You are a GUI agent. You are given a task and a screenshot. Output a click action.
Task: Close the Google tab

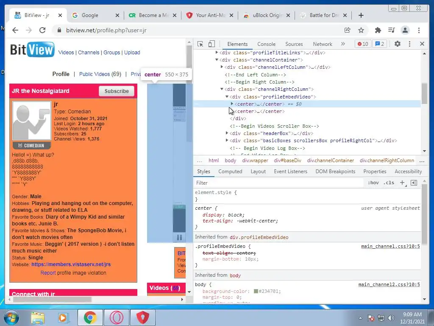[x=117, y=15]
